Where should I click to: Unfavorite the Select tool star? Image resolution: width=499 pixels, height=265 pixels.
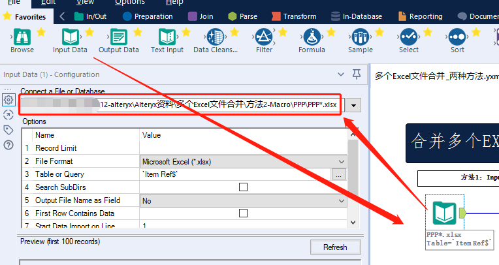[428, 32]
